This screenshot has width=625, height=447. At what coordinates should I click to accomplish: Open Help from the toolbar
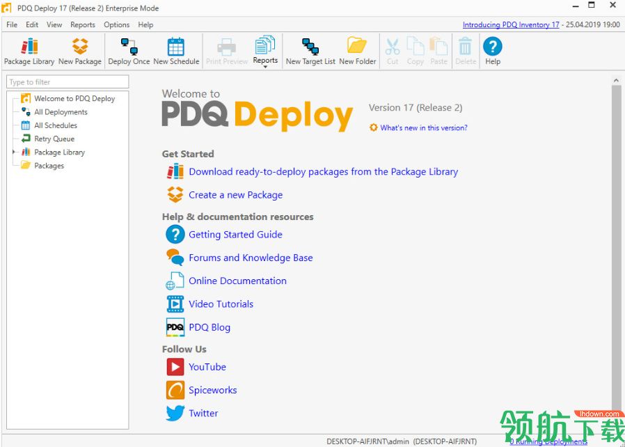[493, 52]
